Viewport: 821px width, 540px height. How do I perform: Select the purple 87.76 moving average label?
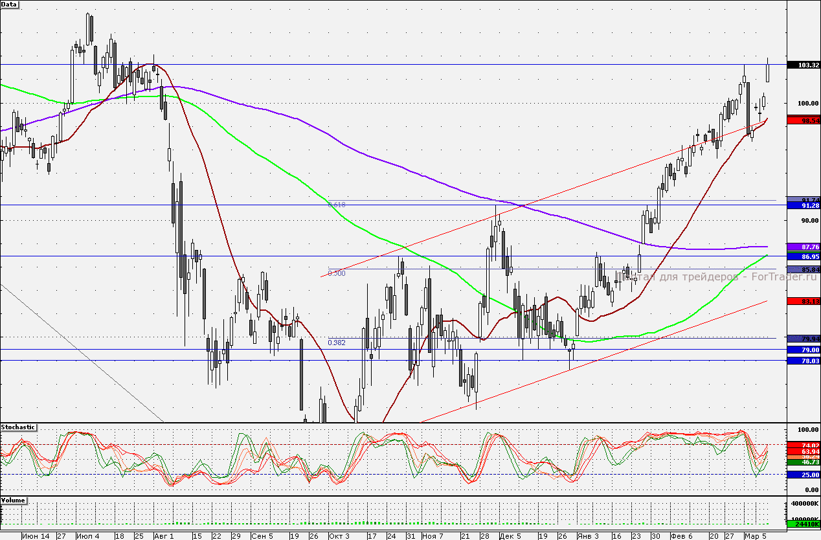click(804, 247)
